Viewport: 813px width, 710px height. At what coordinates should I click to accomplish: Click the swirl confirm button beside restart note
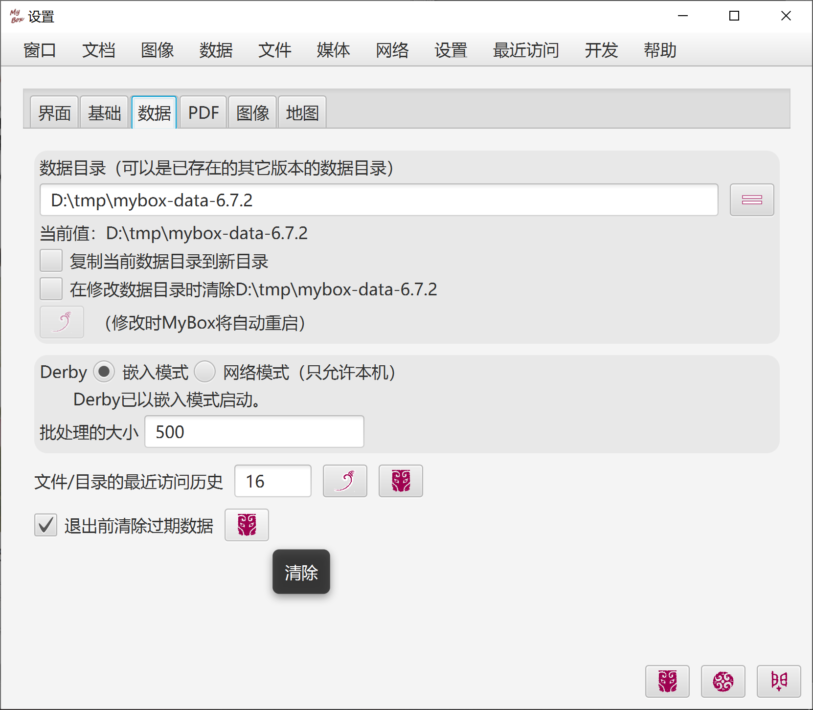62,322
